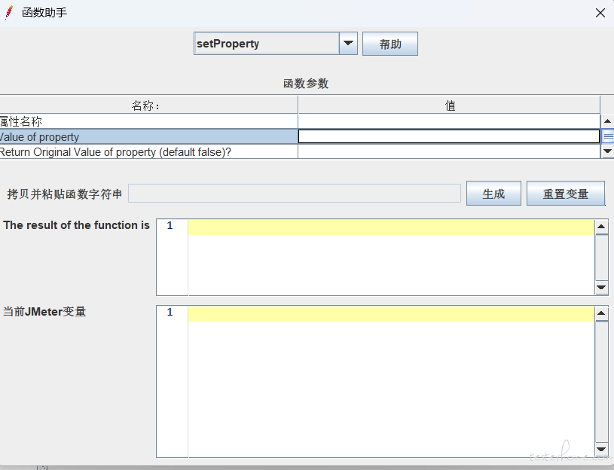Select the Value of property name cell
The width and height of the screenshot is (614, 470).
tap(148, 137)
